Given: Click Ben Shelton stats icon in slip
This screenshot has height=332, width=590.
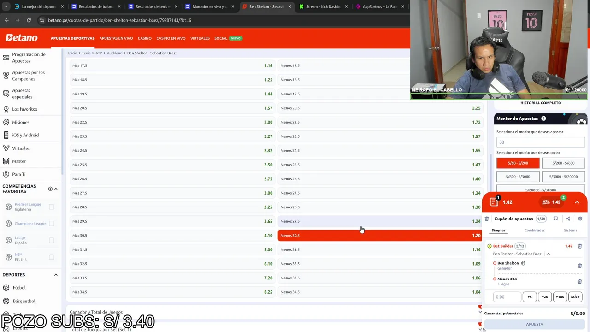Looking at the screenshot, I should pos(523,263).
